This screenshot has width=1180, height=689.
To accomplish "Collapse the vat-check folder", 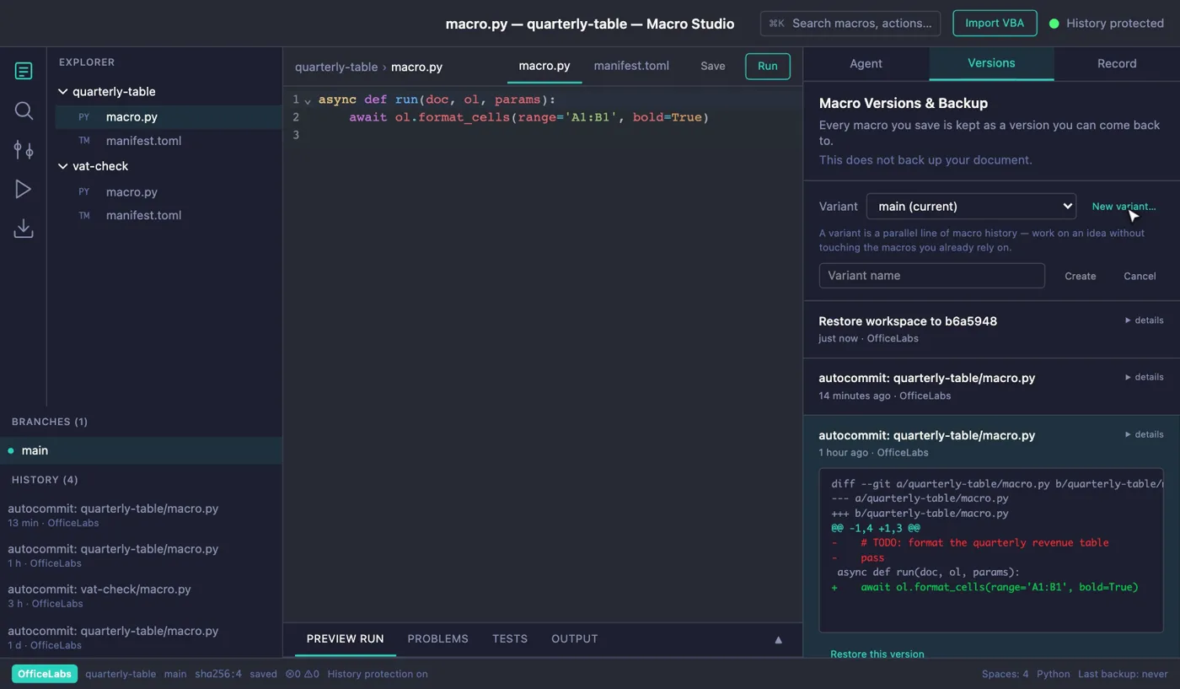I will pos(62,166).
